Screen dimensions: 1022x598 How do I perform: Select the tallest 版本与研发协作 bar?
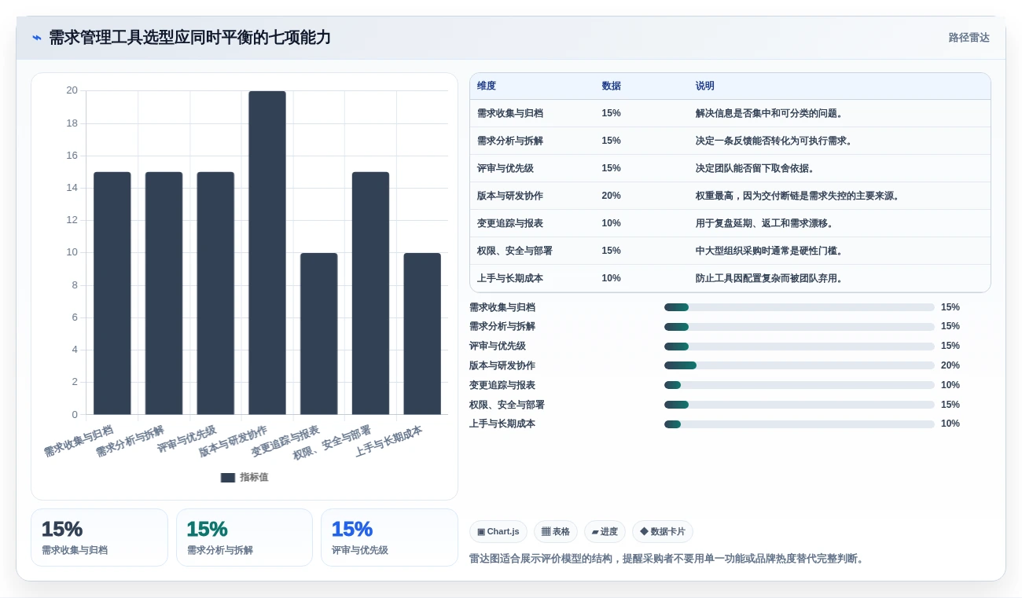pyautogui.click(x=267, y=253)
